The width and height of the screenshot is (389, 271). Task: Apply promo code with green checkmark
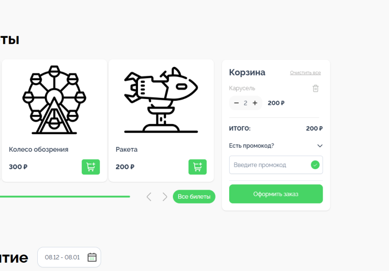pyautogui.click(x=315, y=165)
